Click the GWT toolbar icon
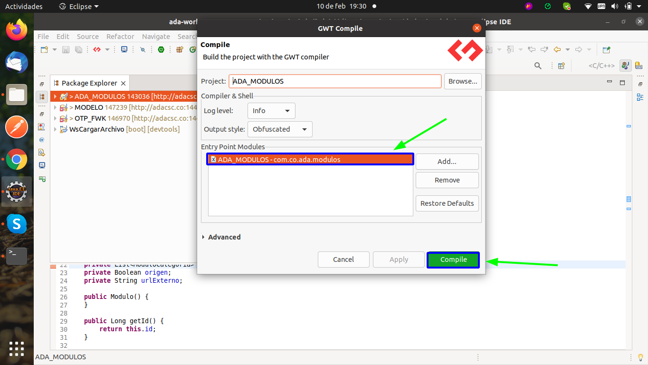This screenshot has height=365, width=648. coord(97,49)
